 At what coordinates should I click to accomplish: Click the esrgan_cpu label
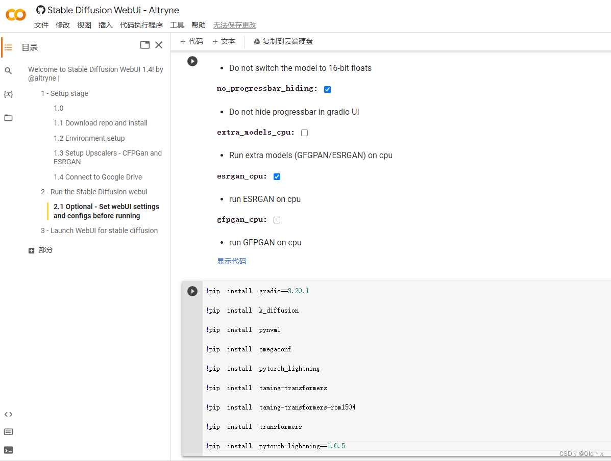point(242,176)
